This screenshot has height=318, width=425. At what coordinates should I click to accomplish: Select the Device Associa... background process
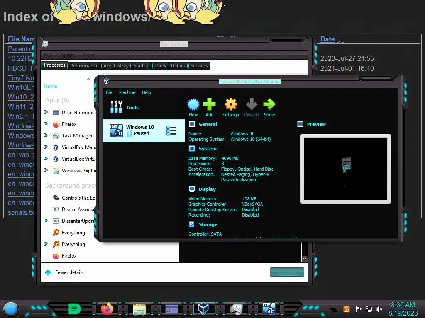point(73,209)
